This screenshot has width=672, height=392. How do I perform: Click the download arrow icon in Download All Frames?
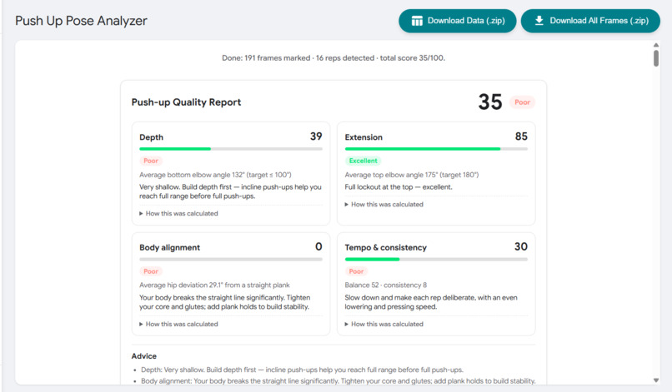point(539,21)
